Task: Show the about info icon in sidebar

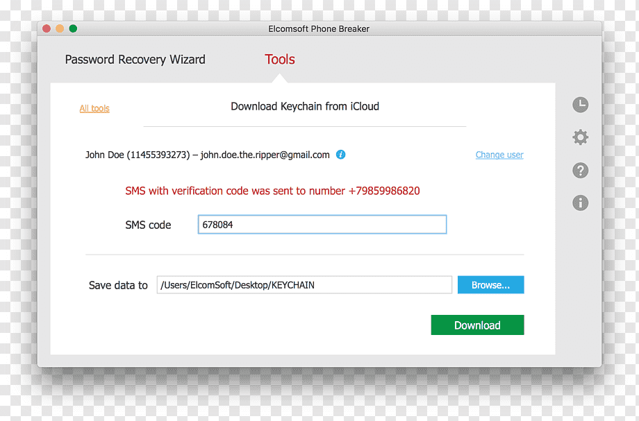Action: tap(581, 203)
